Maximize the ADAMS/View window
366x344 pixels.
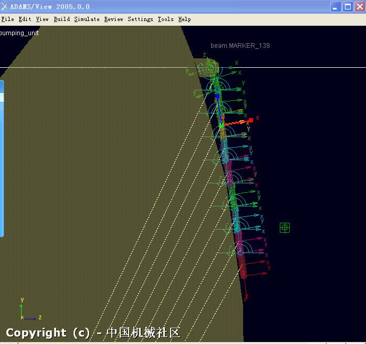click(347, 6)
